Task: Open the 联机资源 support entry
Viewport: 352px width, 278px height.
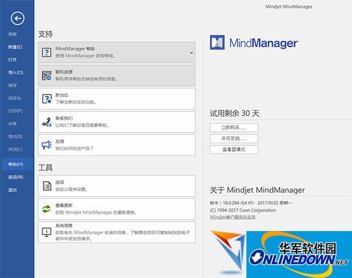Action: pos(117,76)
